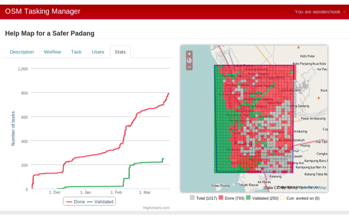Viewport: 349px width, 218px height.
Task: Click the red Done legend swatch
Action: click(x=220, y=198)
